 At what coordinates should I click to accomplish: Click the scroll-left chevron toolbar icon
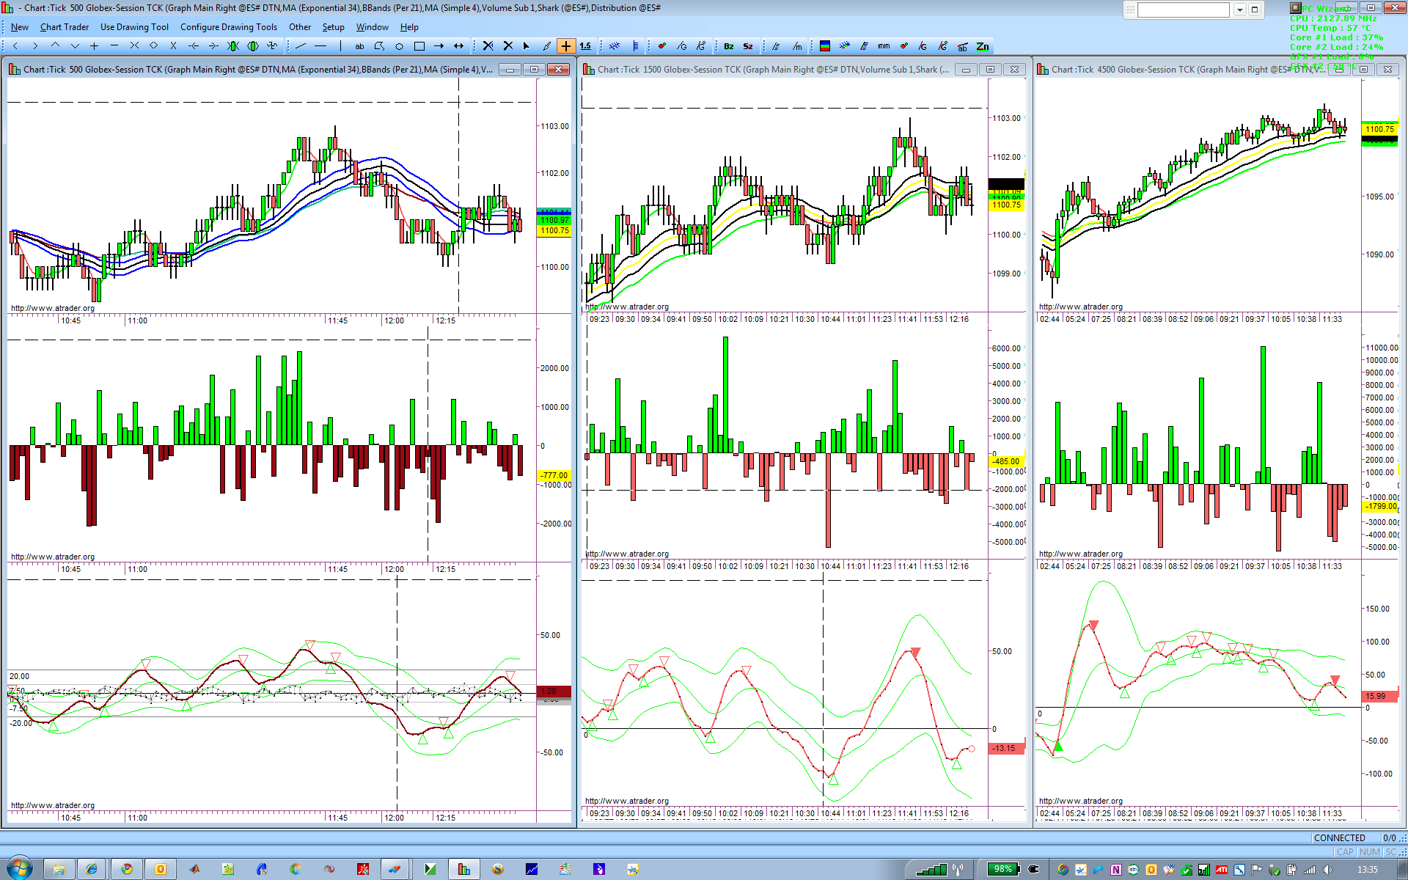pyautogui.click(x=15, y=46)
